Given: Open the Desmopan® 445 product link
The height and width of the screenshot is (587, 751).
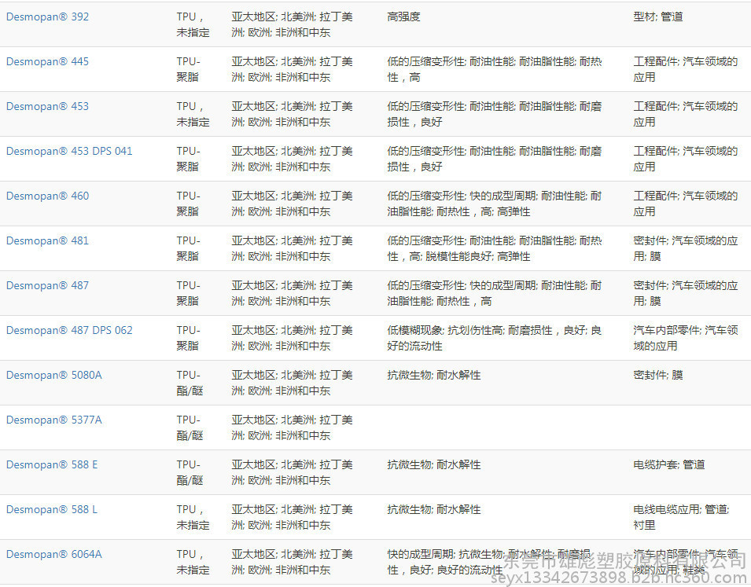Looking at the screenshot, I should tap(47, 62).
